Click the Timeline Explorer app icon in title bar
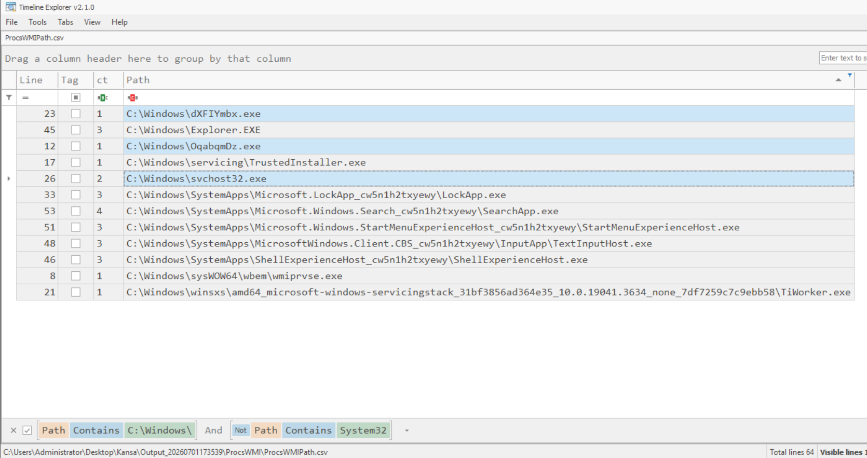Screen dimensions: 867x458 [10, 7]
